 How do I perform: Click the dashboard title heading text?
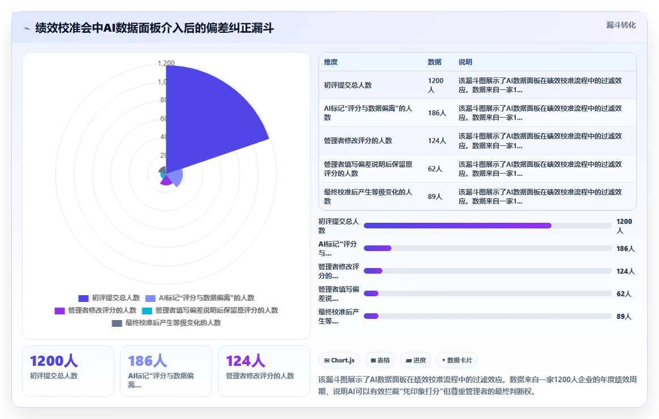[154, 28]
